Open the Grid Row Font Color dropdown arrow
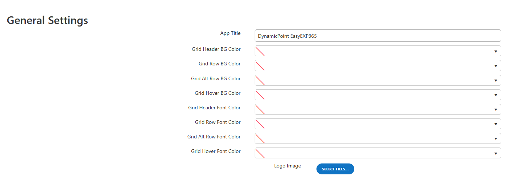 495,124
